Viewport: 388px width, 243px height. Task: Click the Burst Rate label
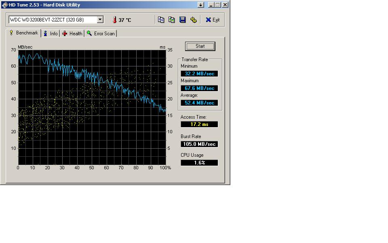point(190,136)
